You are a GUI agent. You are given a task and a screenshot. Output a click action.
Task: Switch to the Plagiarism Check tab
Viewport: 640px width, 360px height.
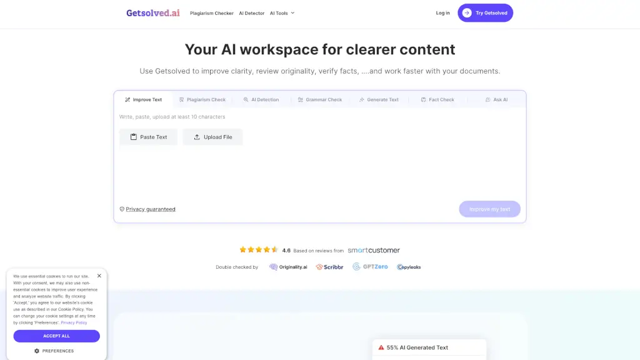point(202,99)
